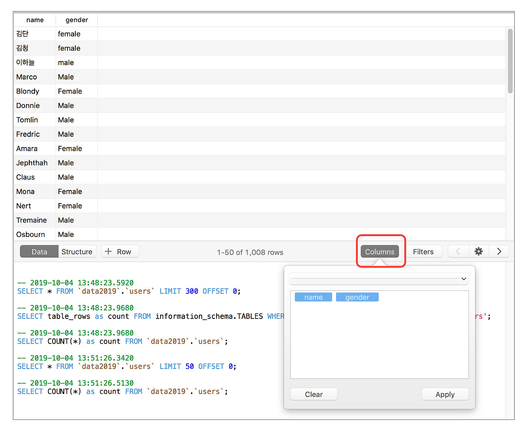Select the name cell '이하늘'
This screenshot has height=431, width=527.
pyautogui.click(x=35, y=63)
